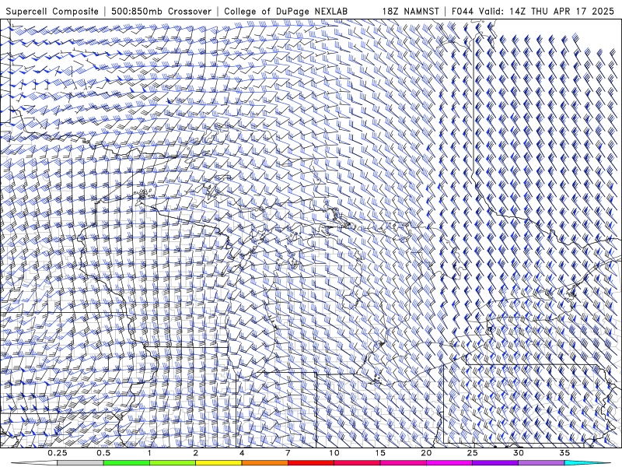Click the yellow legend swatch
Viewport: 622px width, 467px height.
click(x=218, y=463)
